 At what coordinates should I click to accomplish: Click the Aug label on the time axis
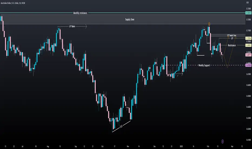click(x=48, y=146)
